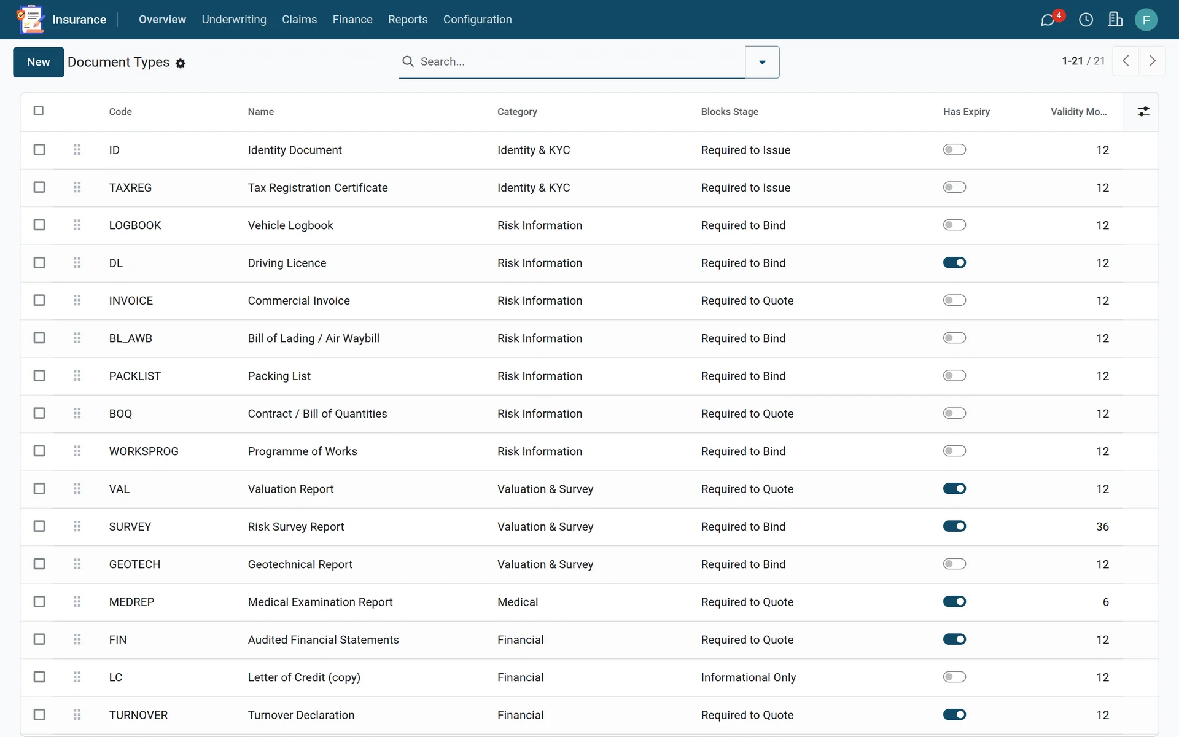Grab the drag handle for ID row
The height and width of the screenshot is (737, 1179).
pos(77,149)
